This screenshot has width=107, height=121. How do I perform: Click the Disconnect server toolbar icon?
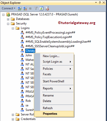(x=25, y=8)
